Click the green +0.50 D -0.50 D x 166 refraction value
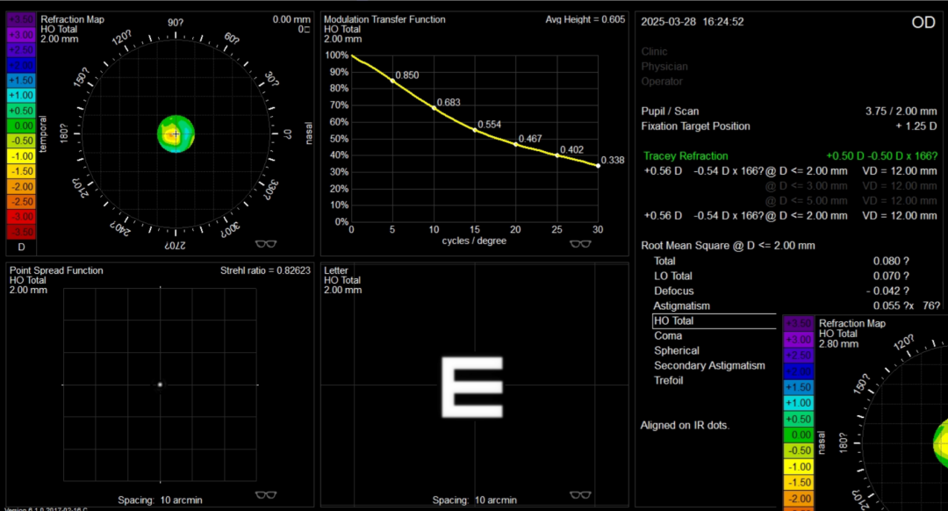The height and width of the screenshot is (511, 948). point(881,156)
